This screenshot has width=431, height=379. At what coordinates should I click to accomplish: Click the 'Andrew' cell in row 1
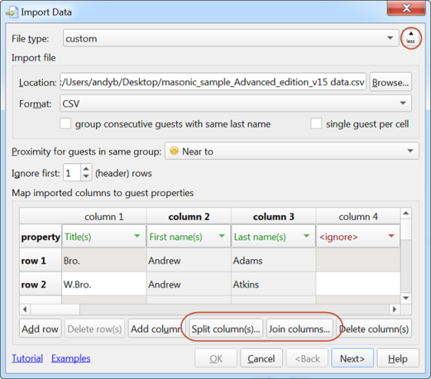pyautogui.click(x=189, y=260)
